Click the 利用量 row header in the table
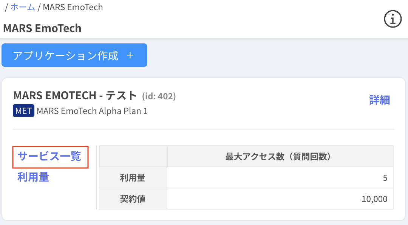The width and height of the screenshot is (408, 225). point(133,178)
